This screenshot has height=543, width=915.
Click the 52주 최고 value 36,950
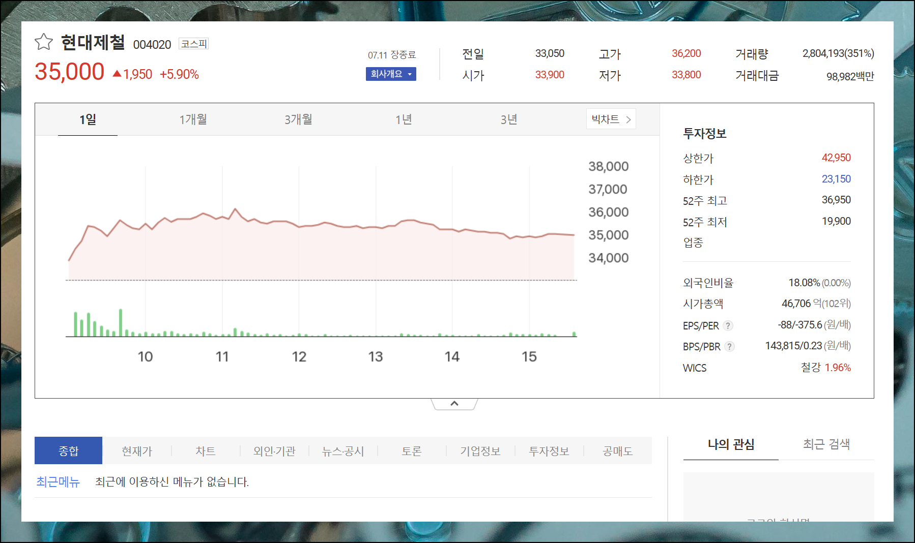coord(836,200)
